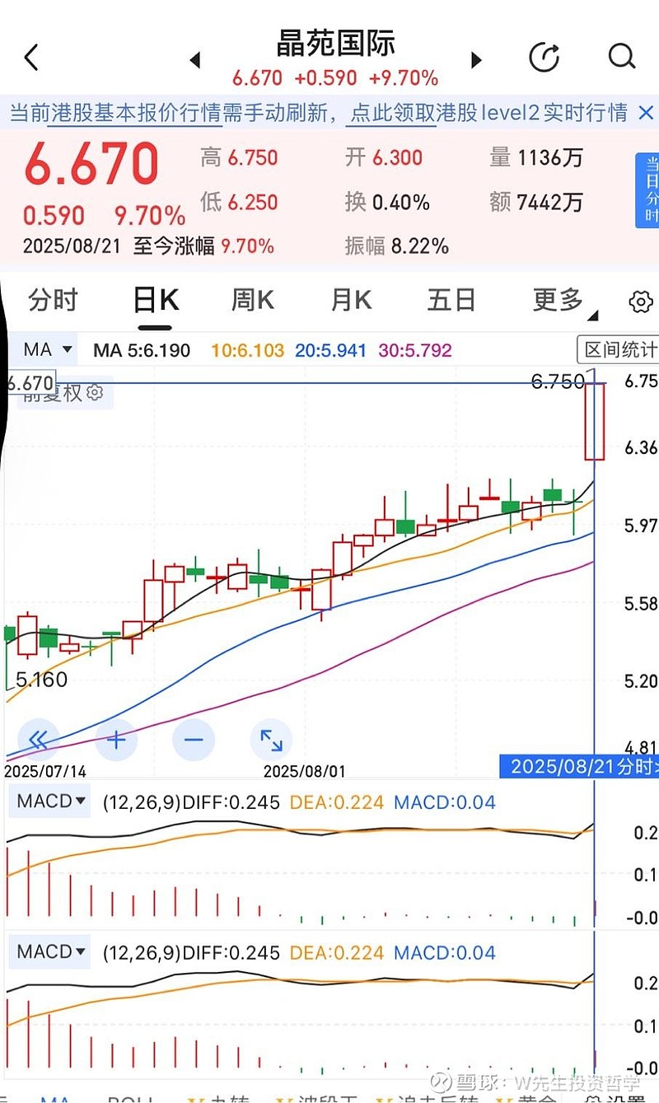Image resolution: width=659 pixels, height=1103 pixels.
Task: Open the 2025/08/21 分时 intraday label
Action: [579, 767]
